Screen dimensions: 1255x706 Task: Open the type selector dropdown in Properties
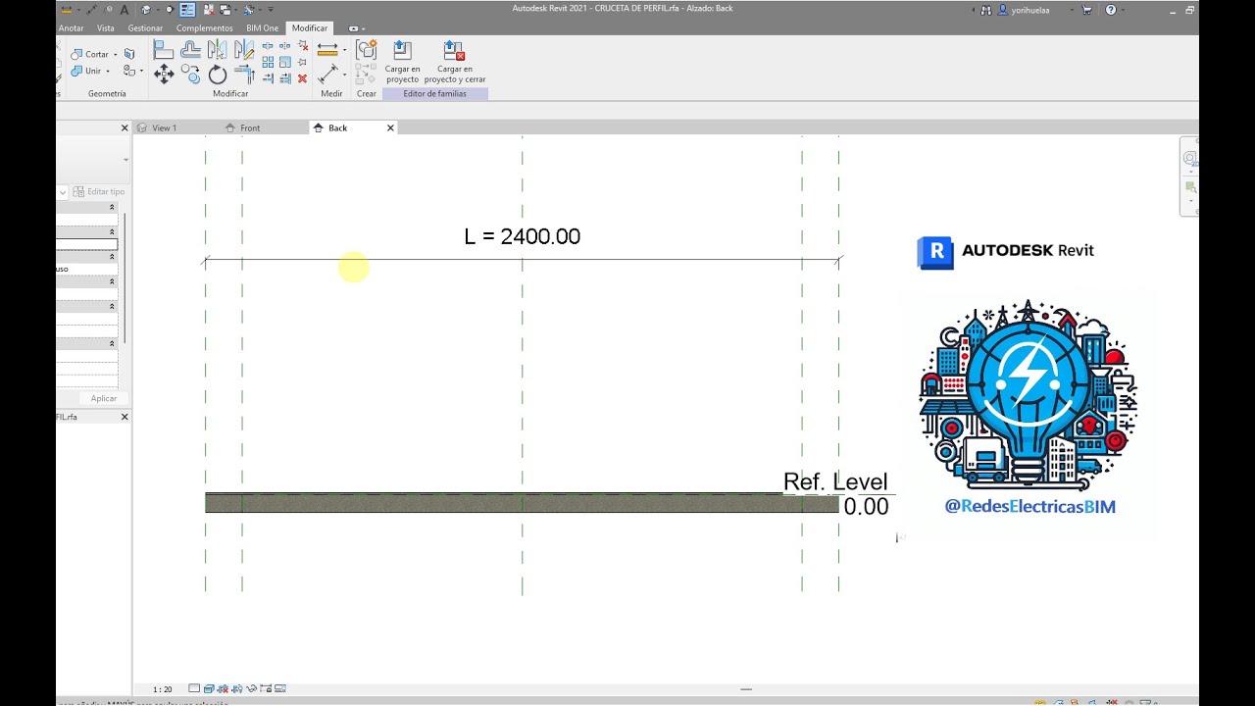click(x=125, y=159)
